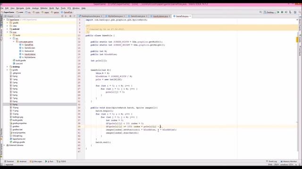The image size is (302, 169).
Task: Open Messages tool window at bottom
Action: coord(36,161)
